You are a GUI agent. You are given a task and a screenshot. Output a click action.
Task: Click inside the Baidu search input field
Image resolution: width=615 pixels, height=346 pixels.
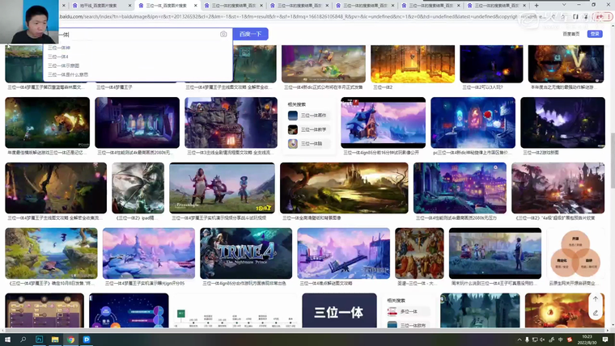138,34
